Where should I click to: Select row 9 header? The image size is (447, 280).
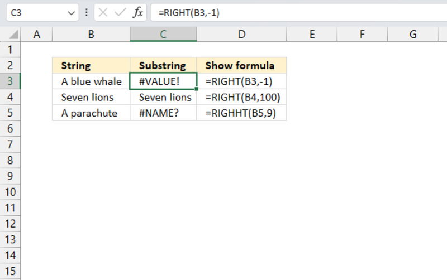10,176
